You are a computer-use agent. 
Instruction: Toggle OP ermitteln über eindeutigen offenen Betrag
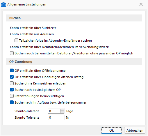(12, 77)
